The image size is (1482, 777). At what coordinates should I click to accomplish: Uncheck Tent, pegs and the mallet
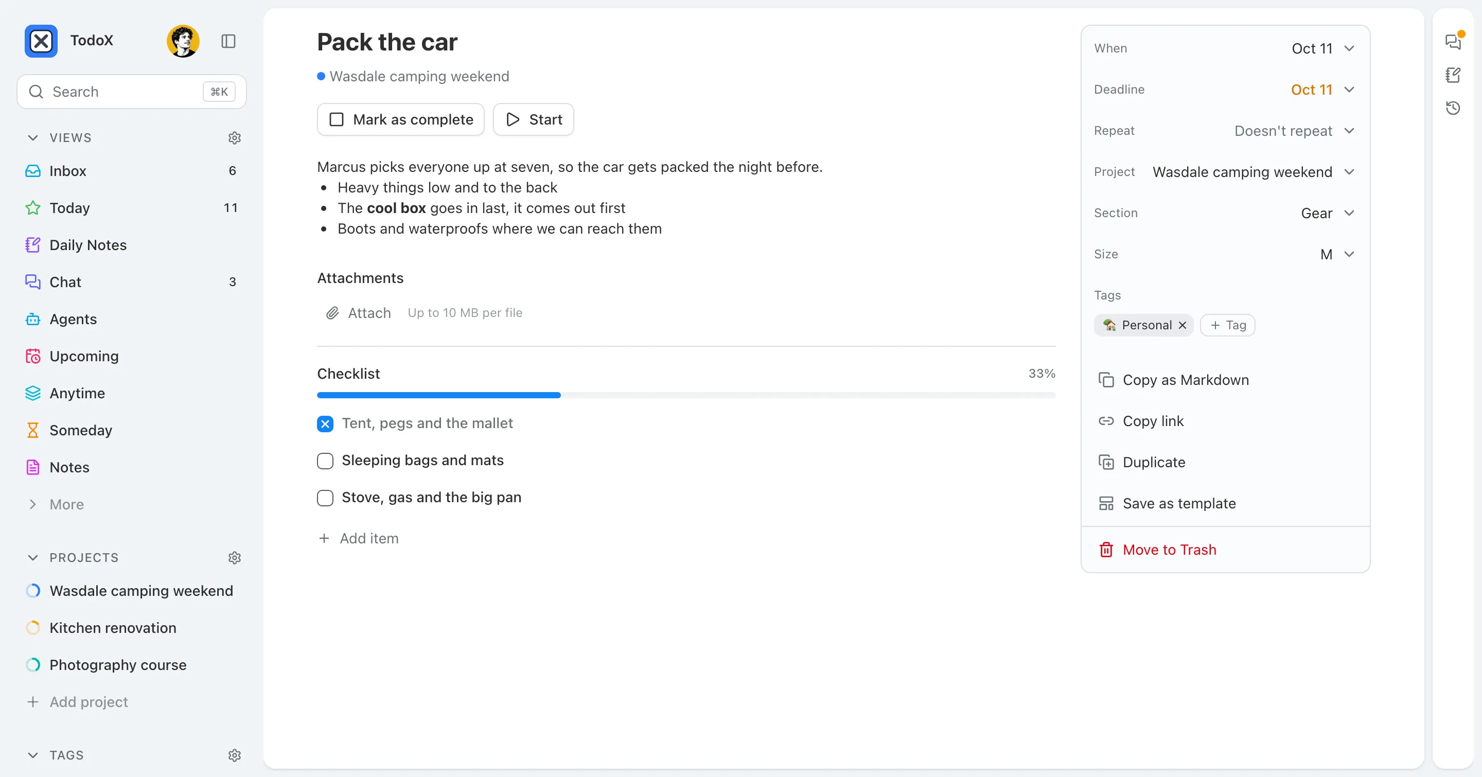[325, 424]
